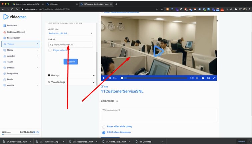Select the 11CustomerServiceSNL browser tab
The width and height of the screenshot is (252, 144).
96,4
